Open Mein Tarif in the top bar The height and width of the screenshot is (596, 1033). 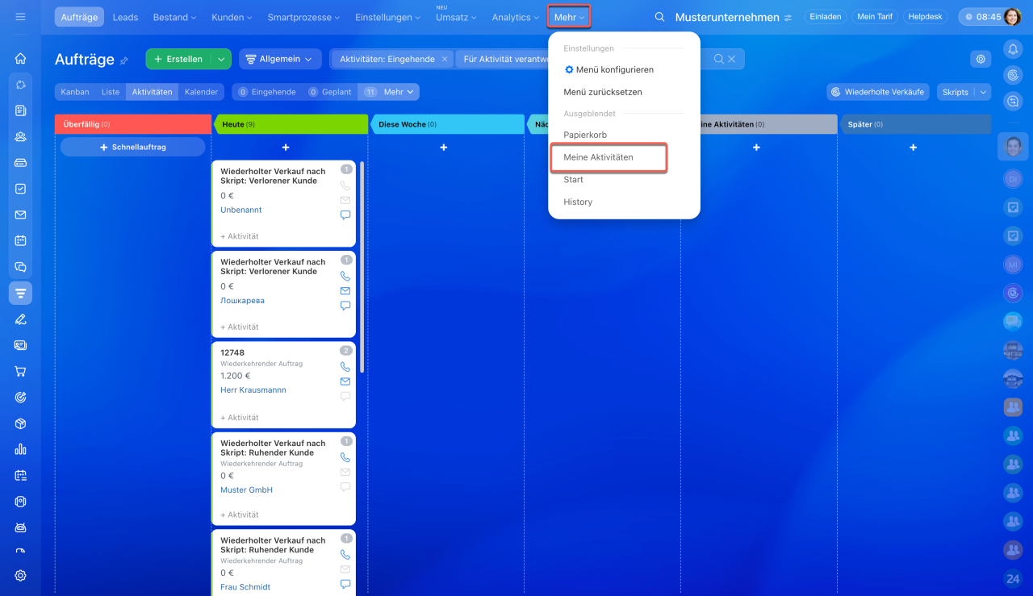point(875,17)
